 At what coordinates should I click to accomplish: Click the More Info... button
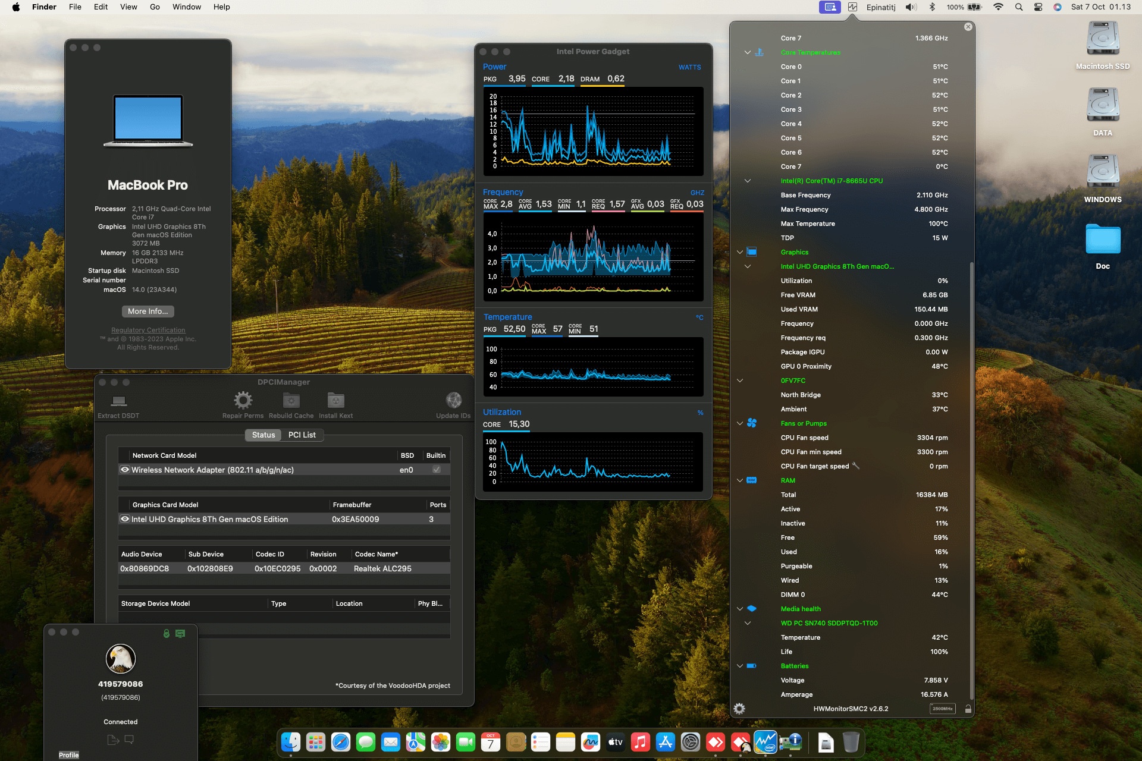(x=148, y=312)
